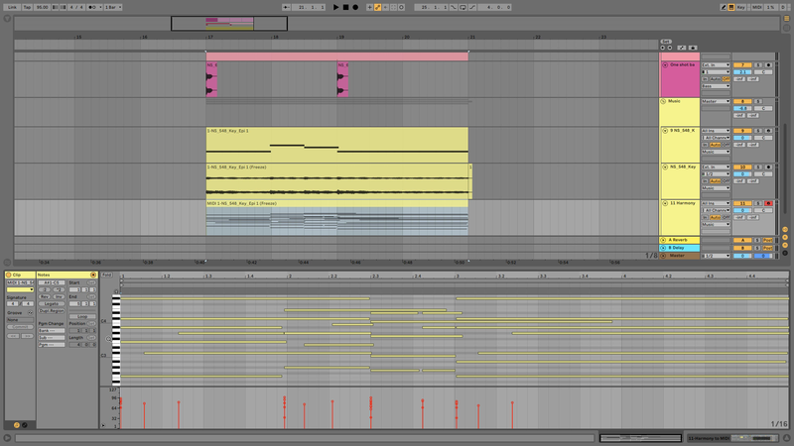Enable the clip Loop button

[82, 316]
